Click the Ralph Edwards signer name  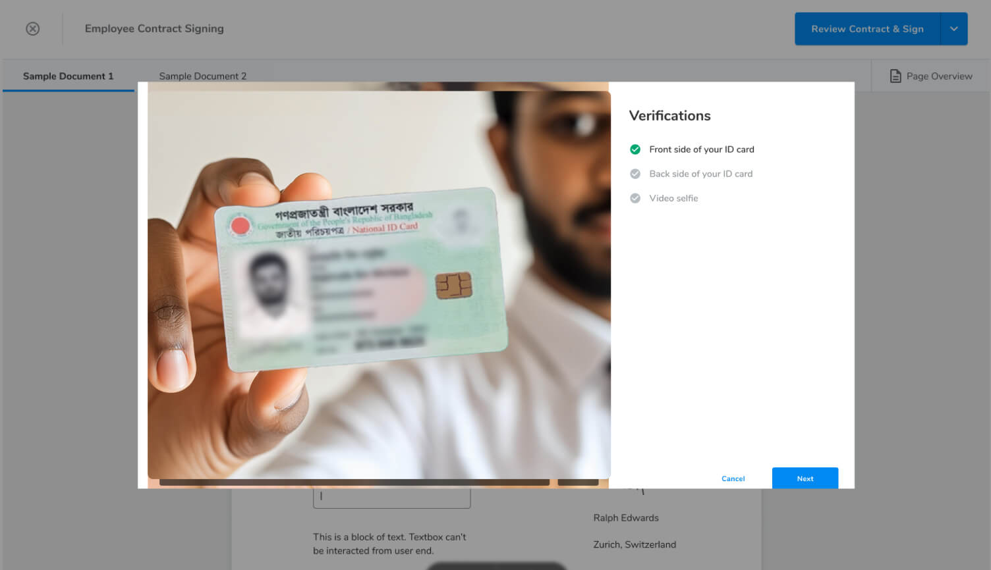pyautogui.click(x=625, y=518)
